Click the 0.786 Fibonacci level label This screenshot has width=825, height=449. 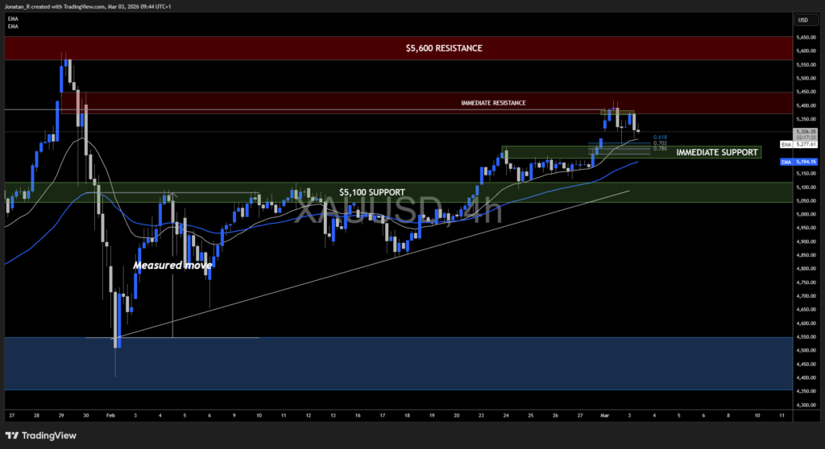(x=660, y=149)
